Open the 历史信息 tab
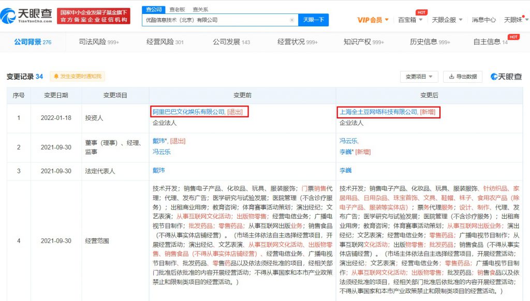Image resolution: width=530 pixels, height=301 pixels. pos(430,42)
